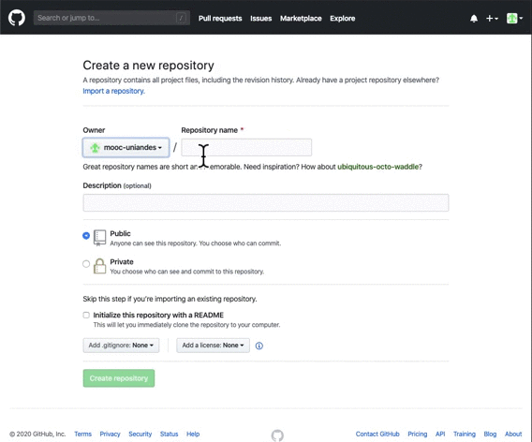Open the plus create-new menu
The width and height of the screenshot is (532, 442).
pyautogui.click(x=492, y=19)
